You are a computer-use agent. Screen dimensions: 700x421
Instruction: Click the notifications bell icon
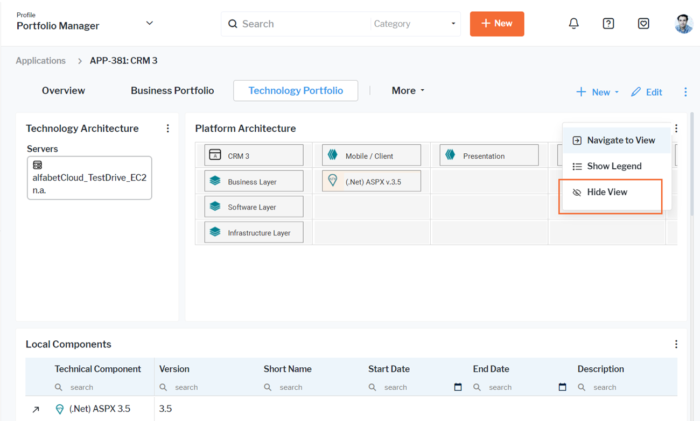click(x=573, y=24)
